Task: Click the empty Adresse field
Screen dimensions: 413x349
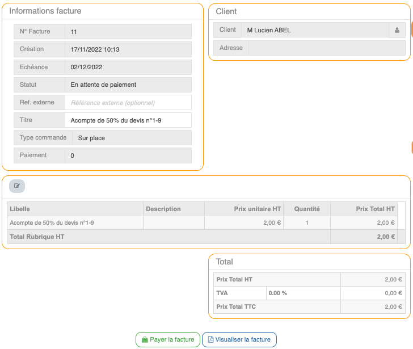Action: point(327,48)
